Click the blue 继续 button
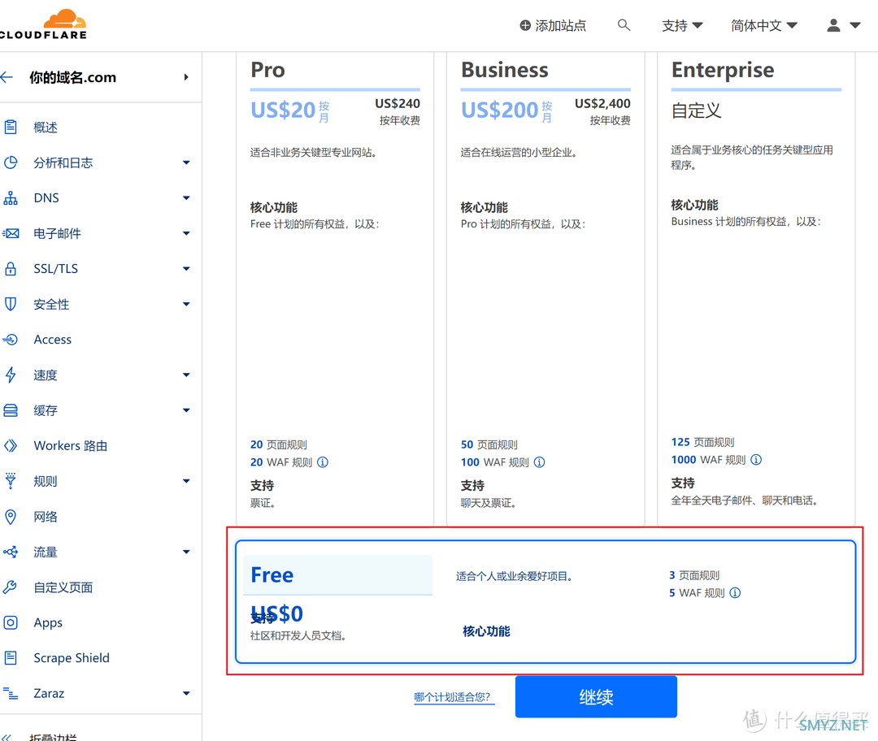Viewport: 878px width, 741px height. (x=596, y=697)
